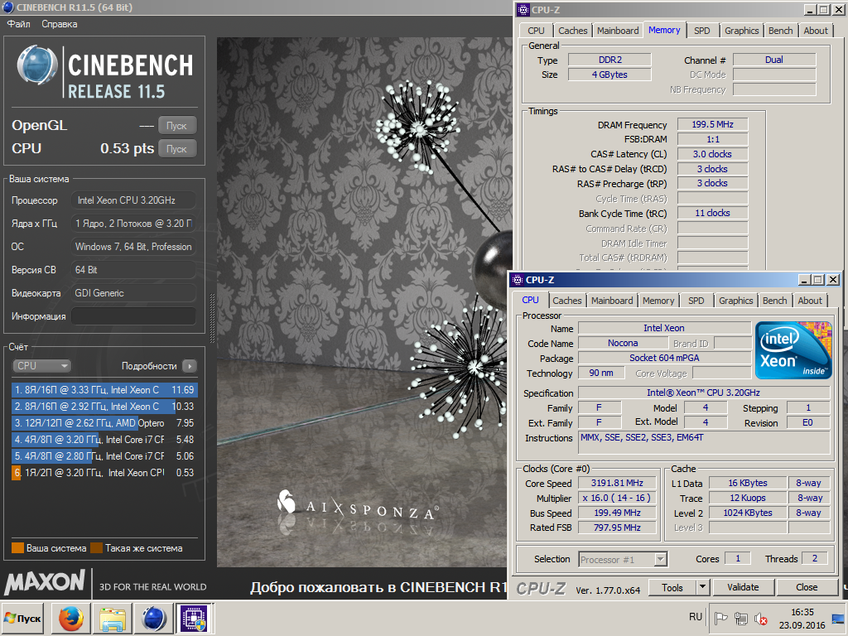Screen dimensions: 848x636
Task: Select ranking entry 2 with score 10.33
Action: [x=104, y=406]
